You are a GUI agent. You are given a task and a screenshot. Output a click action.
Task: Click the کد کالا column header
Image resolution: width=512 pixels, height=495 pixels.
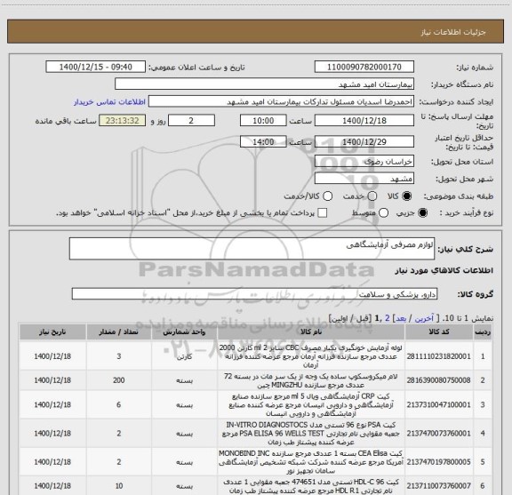439,331
